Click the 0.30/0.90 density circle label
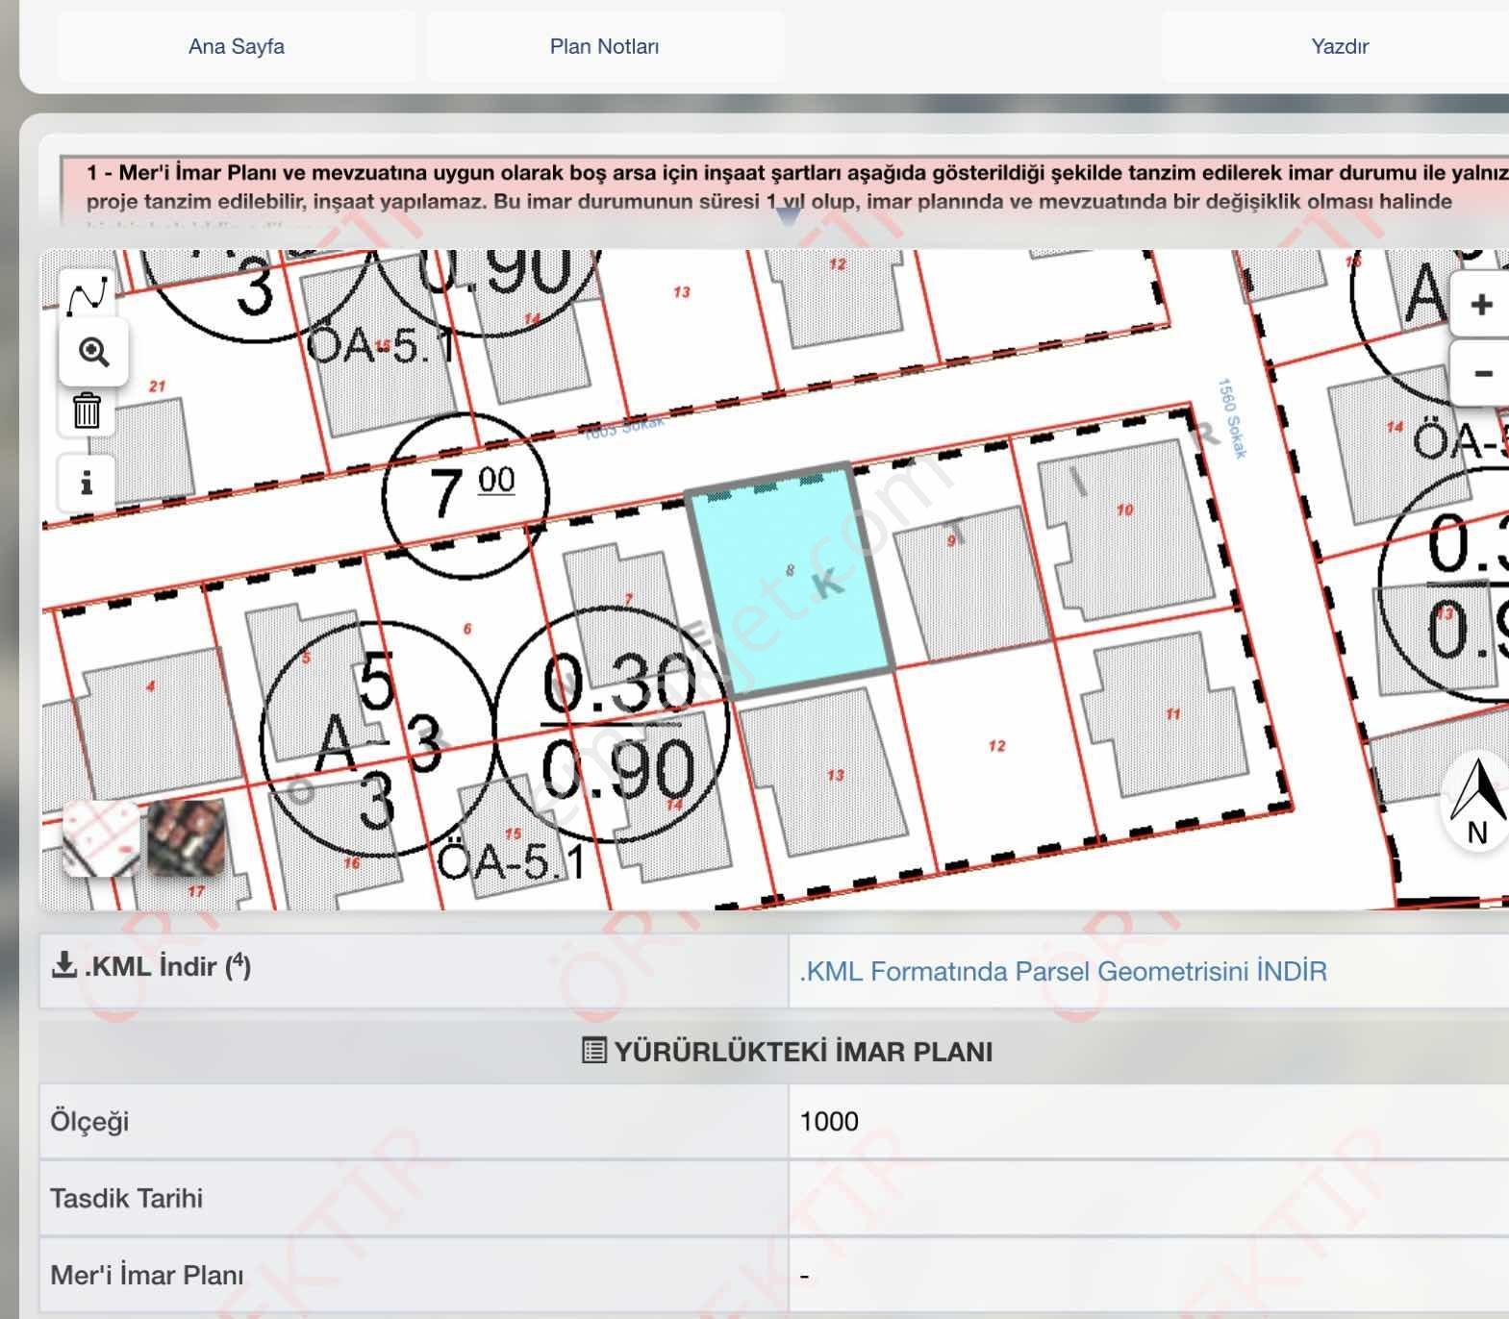1509x1319 pixels. pos(612,726)
